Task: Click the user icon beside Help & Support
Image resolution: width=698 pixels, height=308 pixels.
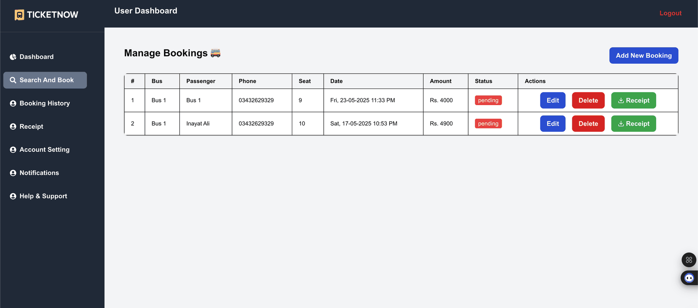Action: (13, 196)
